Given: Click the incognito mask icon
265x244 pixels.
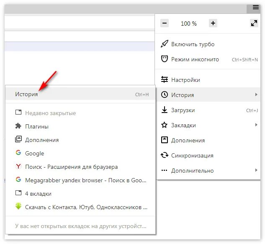Looking at the screenshot, I should pos(164,59).
